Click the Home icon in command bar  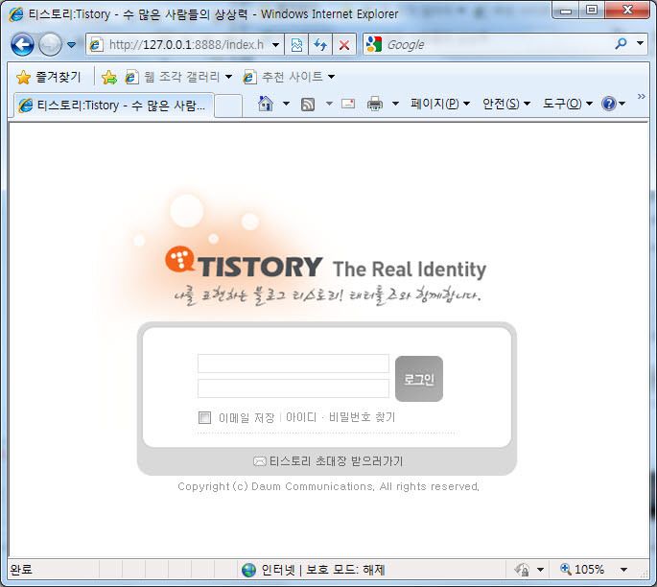coord(266,103)
